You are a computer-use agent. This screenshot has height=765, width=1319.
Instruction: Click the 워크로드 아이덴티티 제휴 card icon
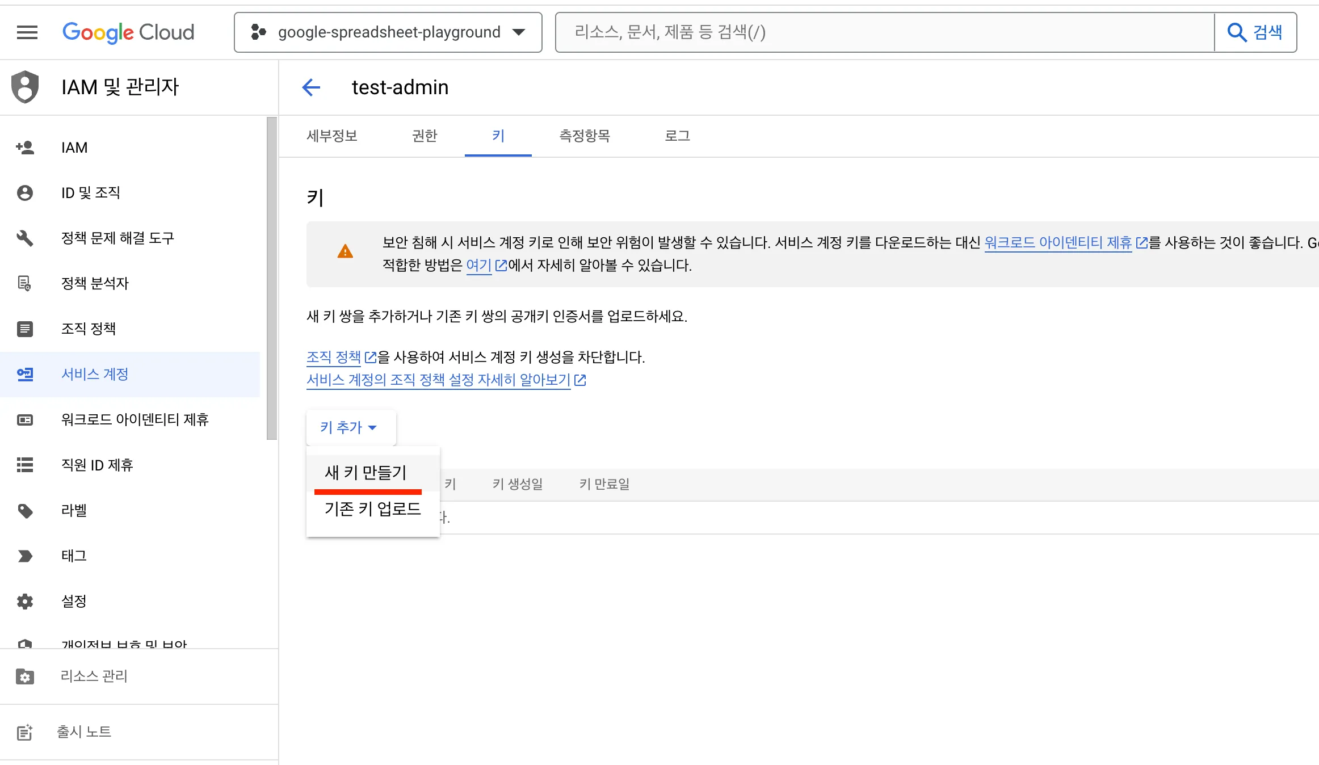point(24,419)
